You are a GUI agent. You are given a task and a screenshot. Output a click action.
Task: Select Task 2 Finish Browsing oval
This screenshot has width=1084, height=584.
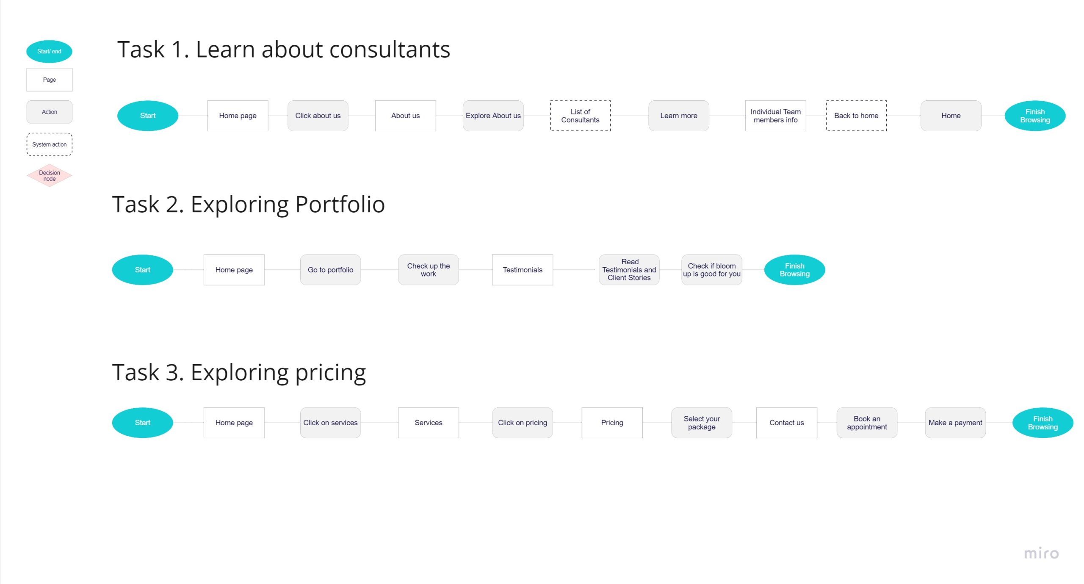794,270
